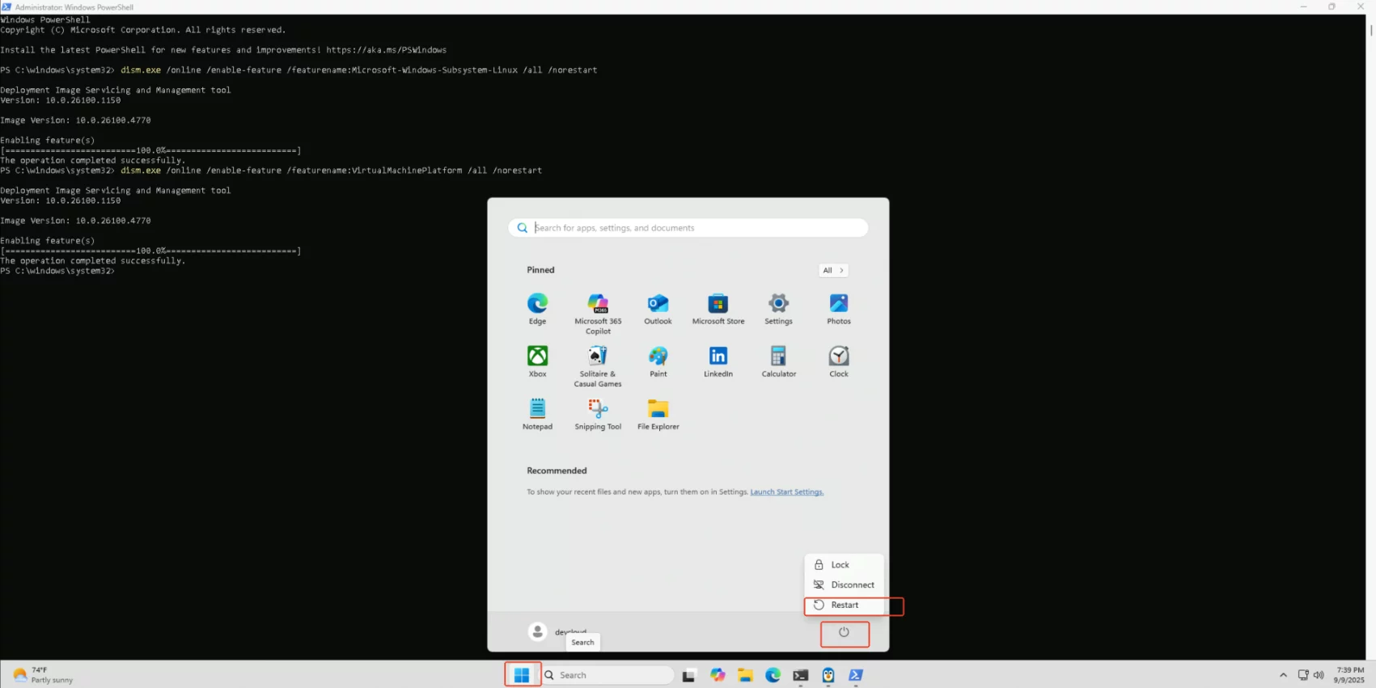1376x688 pixels.
Task: Click the 'Recommended' section heading
Action: tap(557, 471)
